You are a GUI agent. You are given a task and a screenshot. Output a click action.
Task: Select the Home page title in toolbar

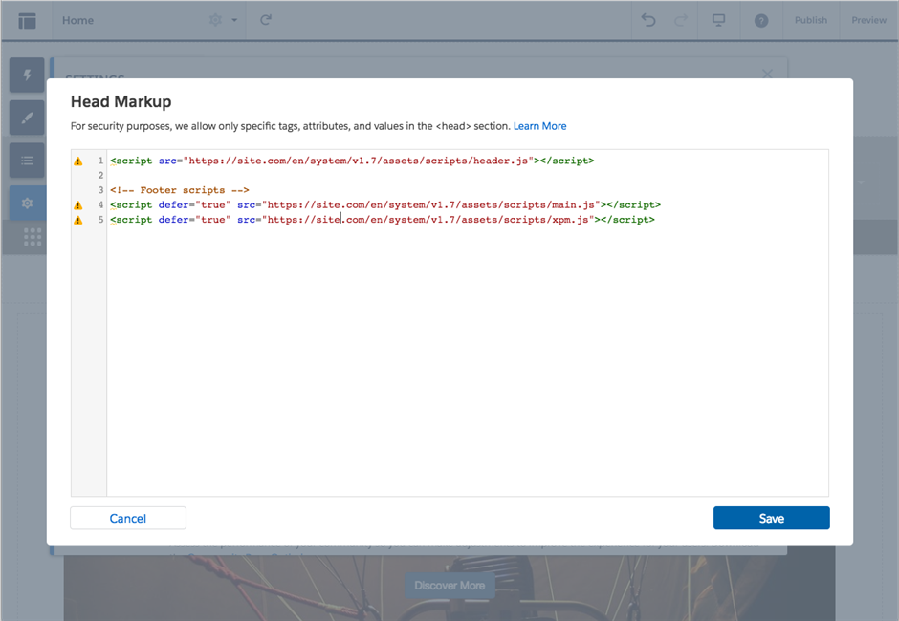click(x=78, y=20)
